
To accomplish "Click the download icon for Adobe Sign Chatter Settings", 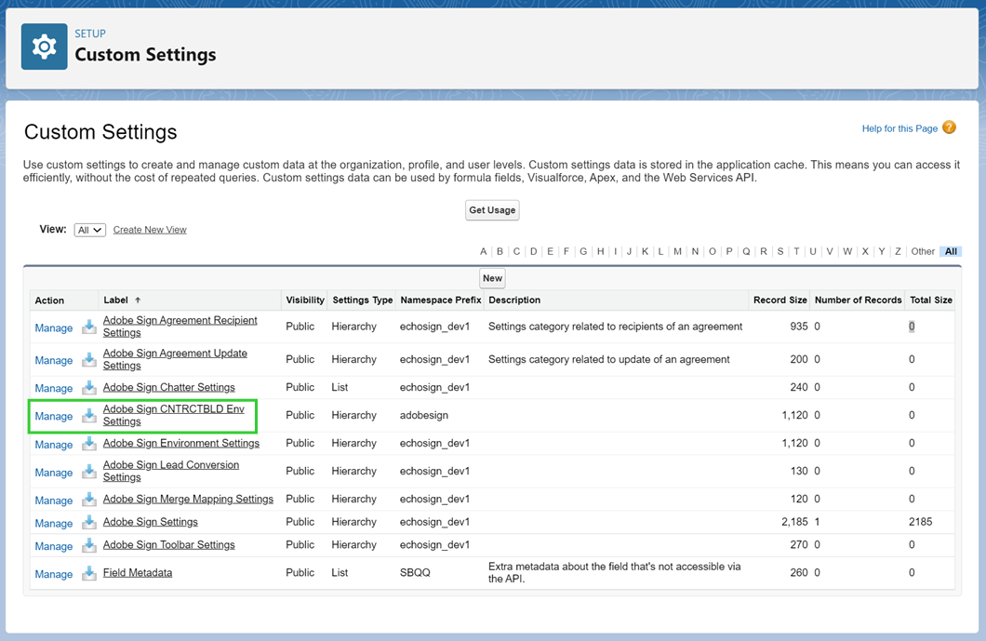I will 88,387.
